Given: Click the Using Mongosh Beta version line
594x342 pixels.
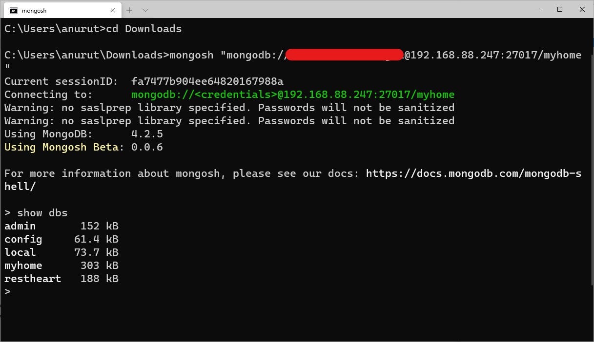Looking at the screenshot, I should [83, 147].
